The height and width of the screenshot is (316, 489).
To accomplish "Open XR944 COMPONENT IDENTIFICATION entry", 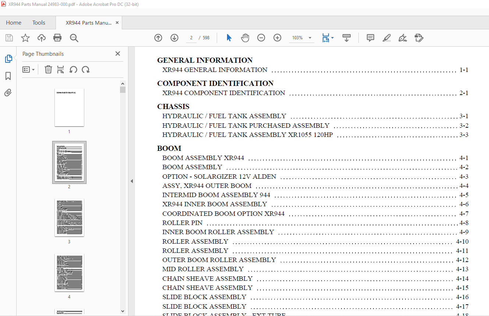I will point(224,93).
